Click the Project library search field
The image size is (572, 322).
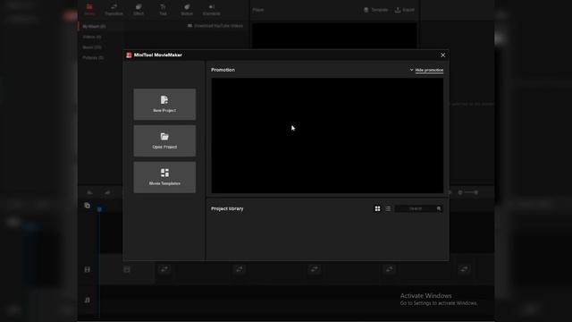click(419, 208)
